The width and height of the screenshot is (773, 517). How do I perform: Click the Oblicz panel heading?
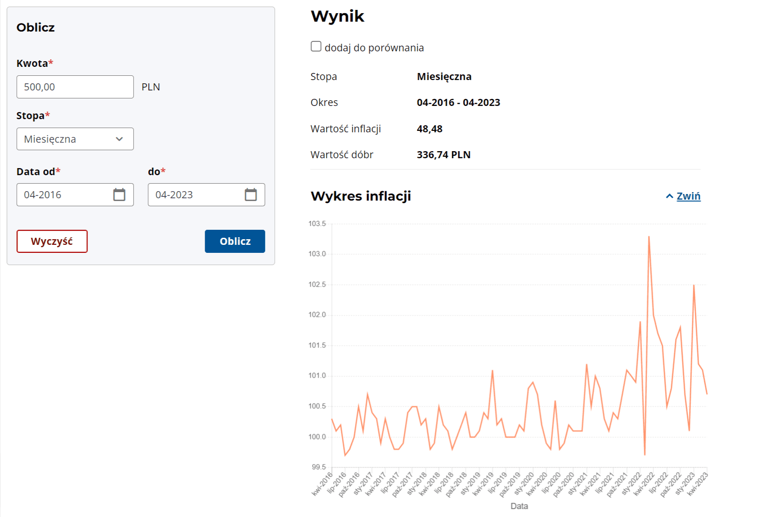coord(35,27)
